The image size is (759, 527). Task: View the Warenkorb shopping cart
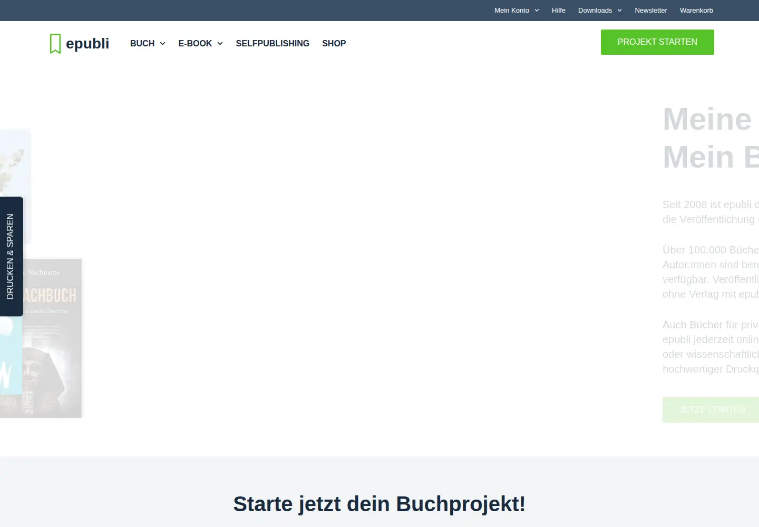point(696,11)
